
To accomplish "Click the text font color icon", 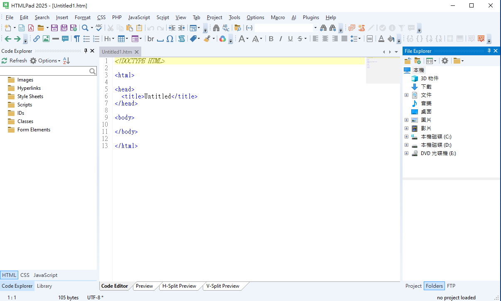I will pyautogui.click(x=381, y=39).
